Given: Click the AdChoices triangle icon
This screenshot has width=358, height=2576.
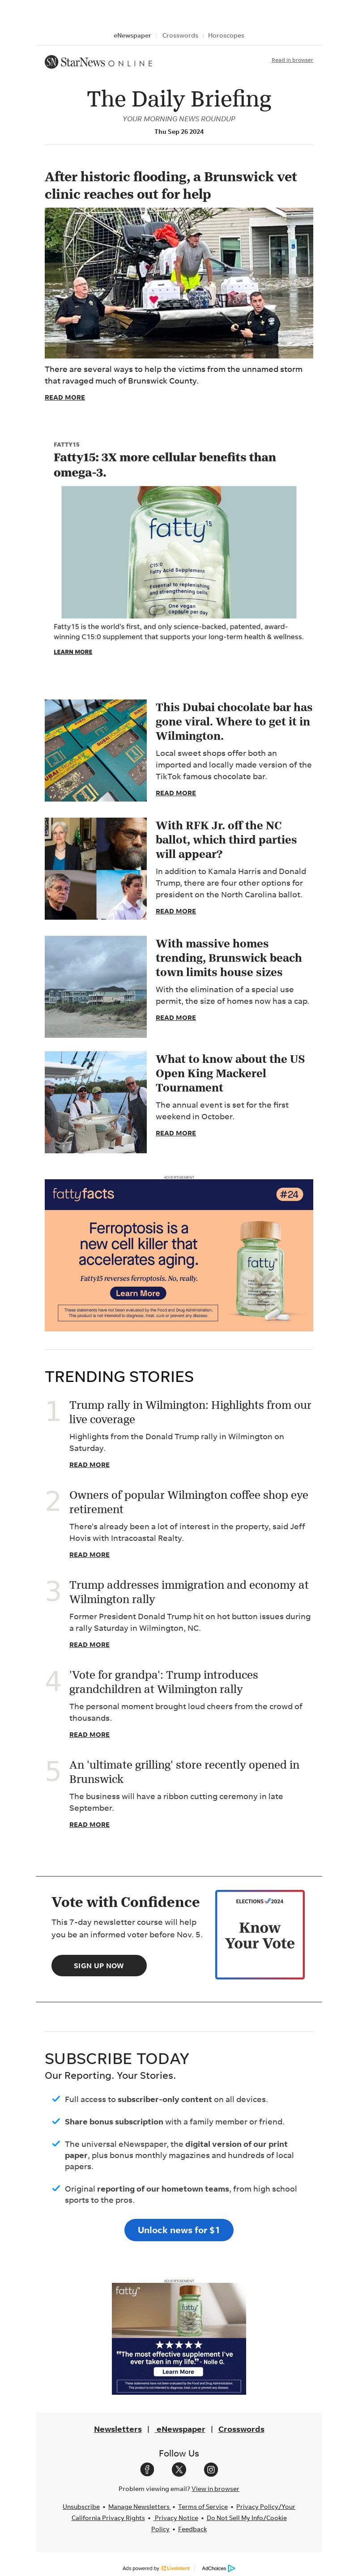Looking at the screenshot, I should pyautogui.click(x=232, y=2568).
